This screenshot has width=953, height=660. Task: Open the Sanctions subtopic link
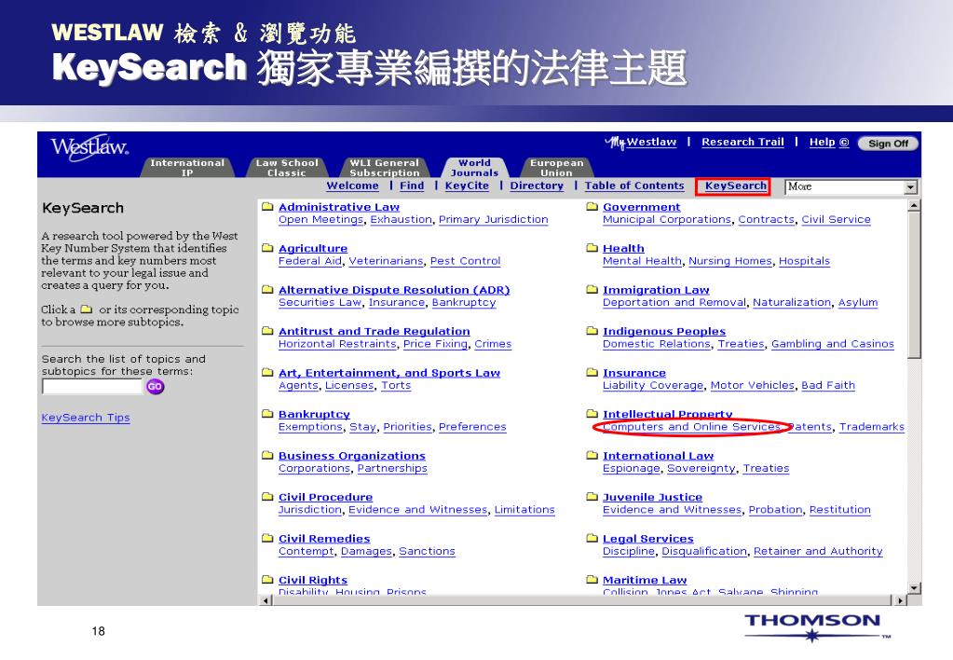427,551
